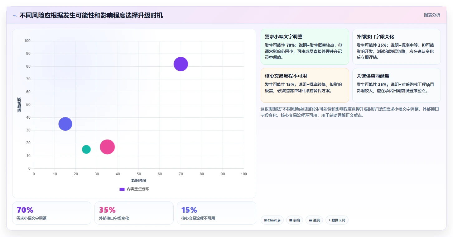Select the pink bubble at impact 35
The height and width of the screenshot is (237, 453).
(107, 147)
